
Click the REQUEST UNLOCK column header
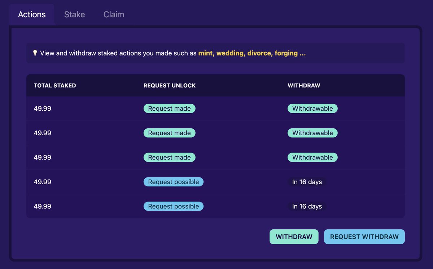pyautogui.click(x=170, y=85)
